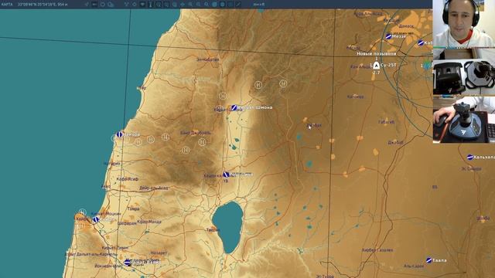Click the Шефарам town label

click(x=127, y=223)
